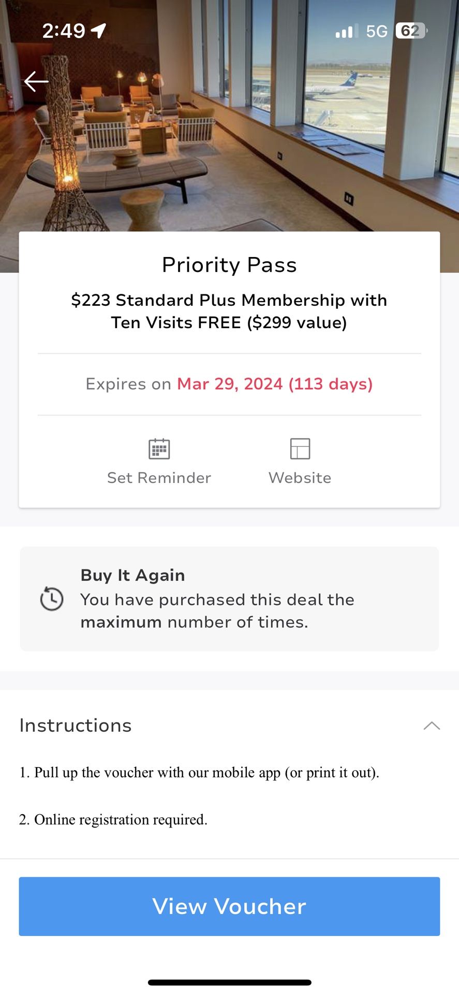Tap the Instructions section heading
The width and height of the screenshot is (459, 995).
(76, 726)
